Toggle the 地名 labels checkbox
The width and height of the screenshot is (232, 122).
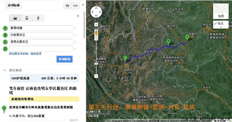(215, 24)
